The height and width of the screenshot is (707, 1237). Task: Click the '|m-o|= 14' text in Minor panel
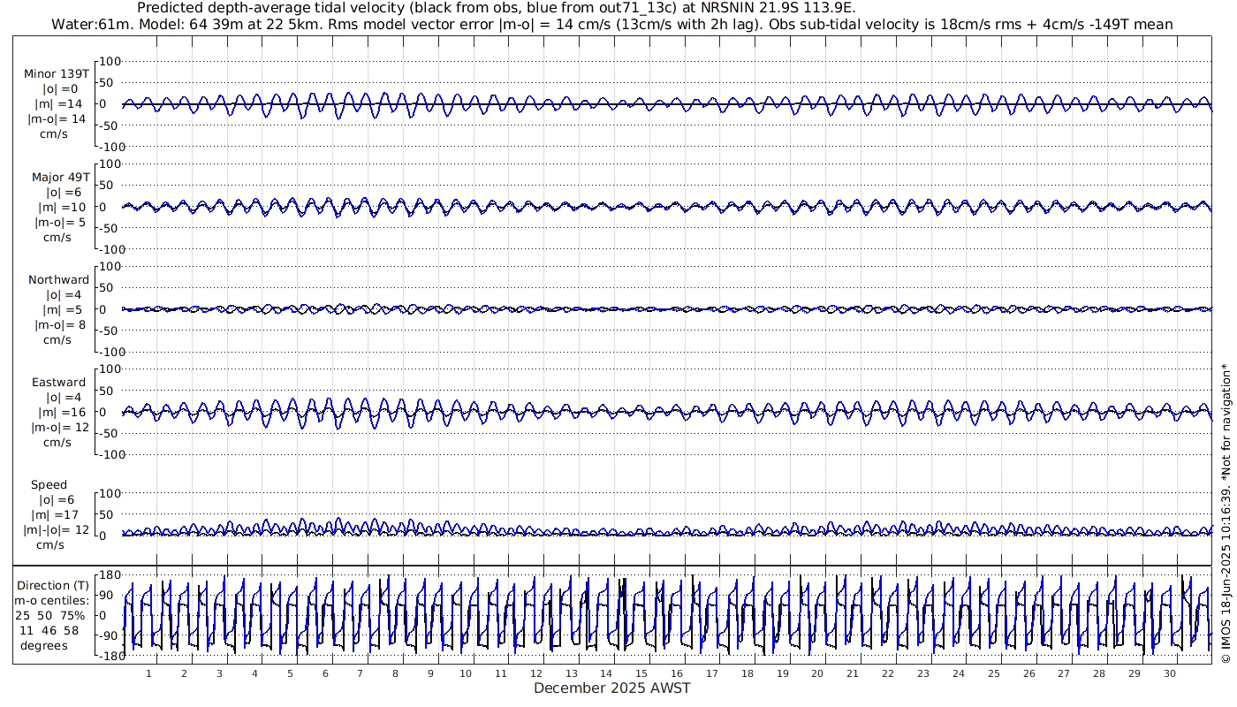pos(57,118)
